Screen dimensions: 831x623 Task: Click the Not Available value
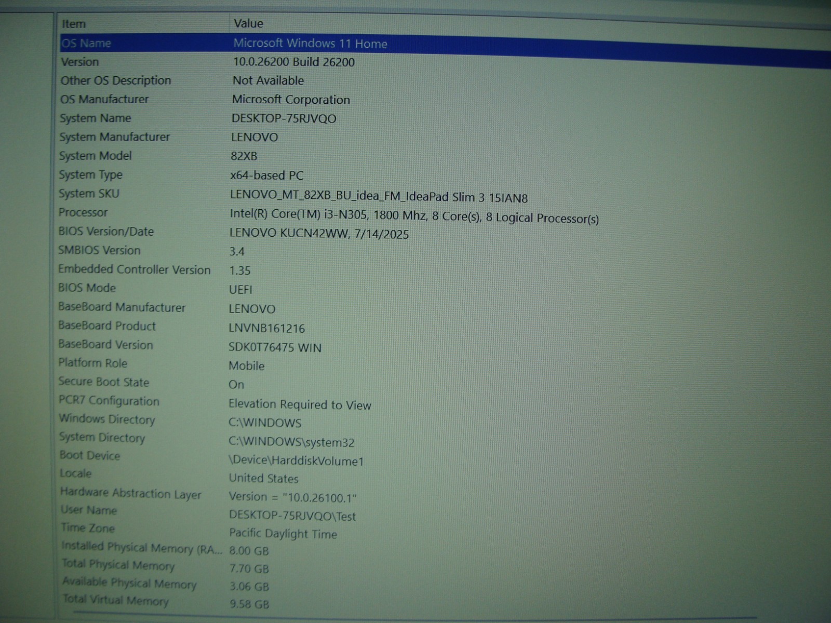(268, 80)
